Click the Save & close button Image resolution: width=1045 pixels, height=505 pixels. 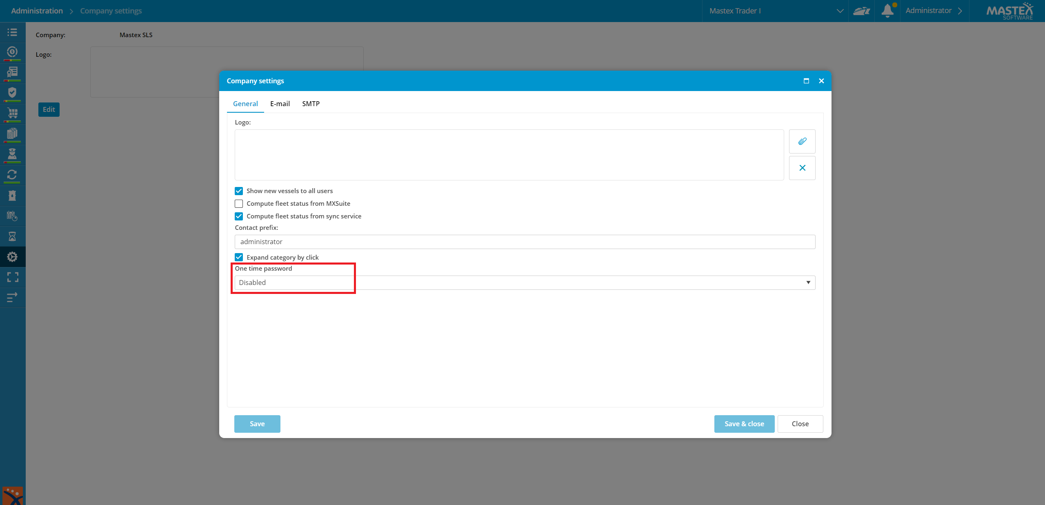744,424
